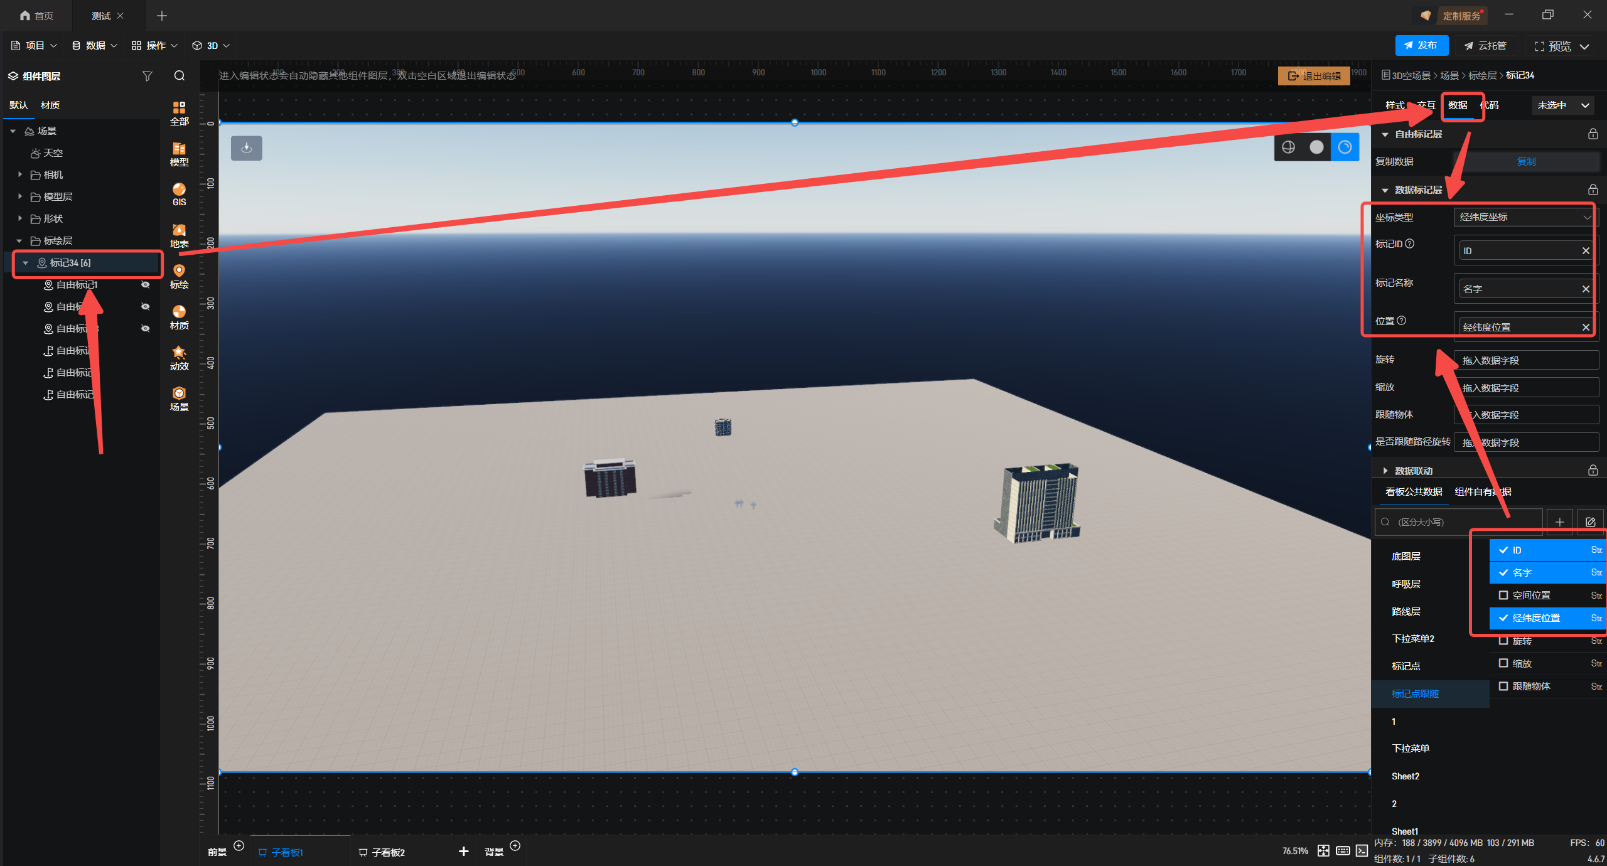1607x866 pixels.
Task: Open the 坐标类型 dropdown
Action: [1525, 217]
